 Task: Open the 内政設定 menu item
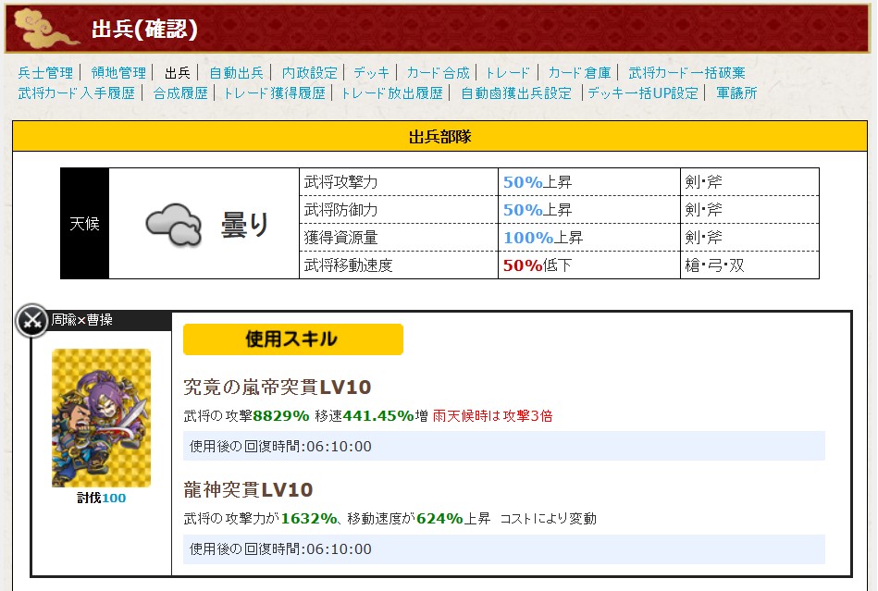click(x=310, y=72)
